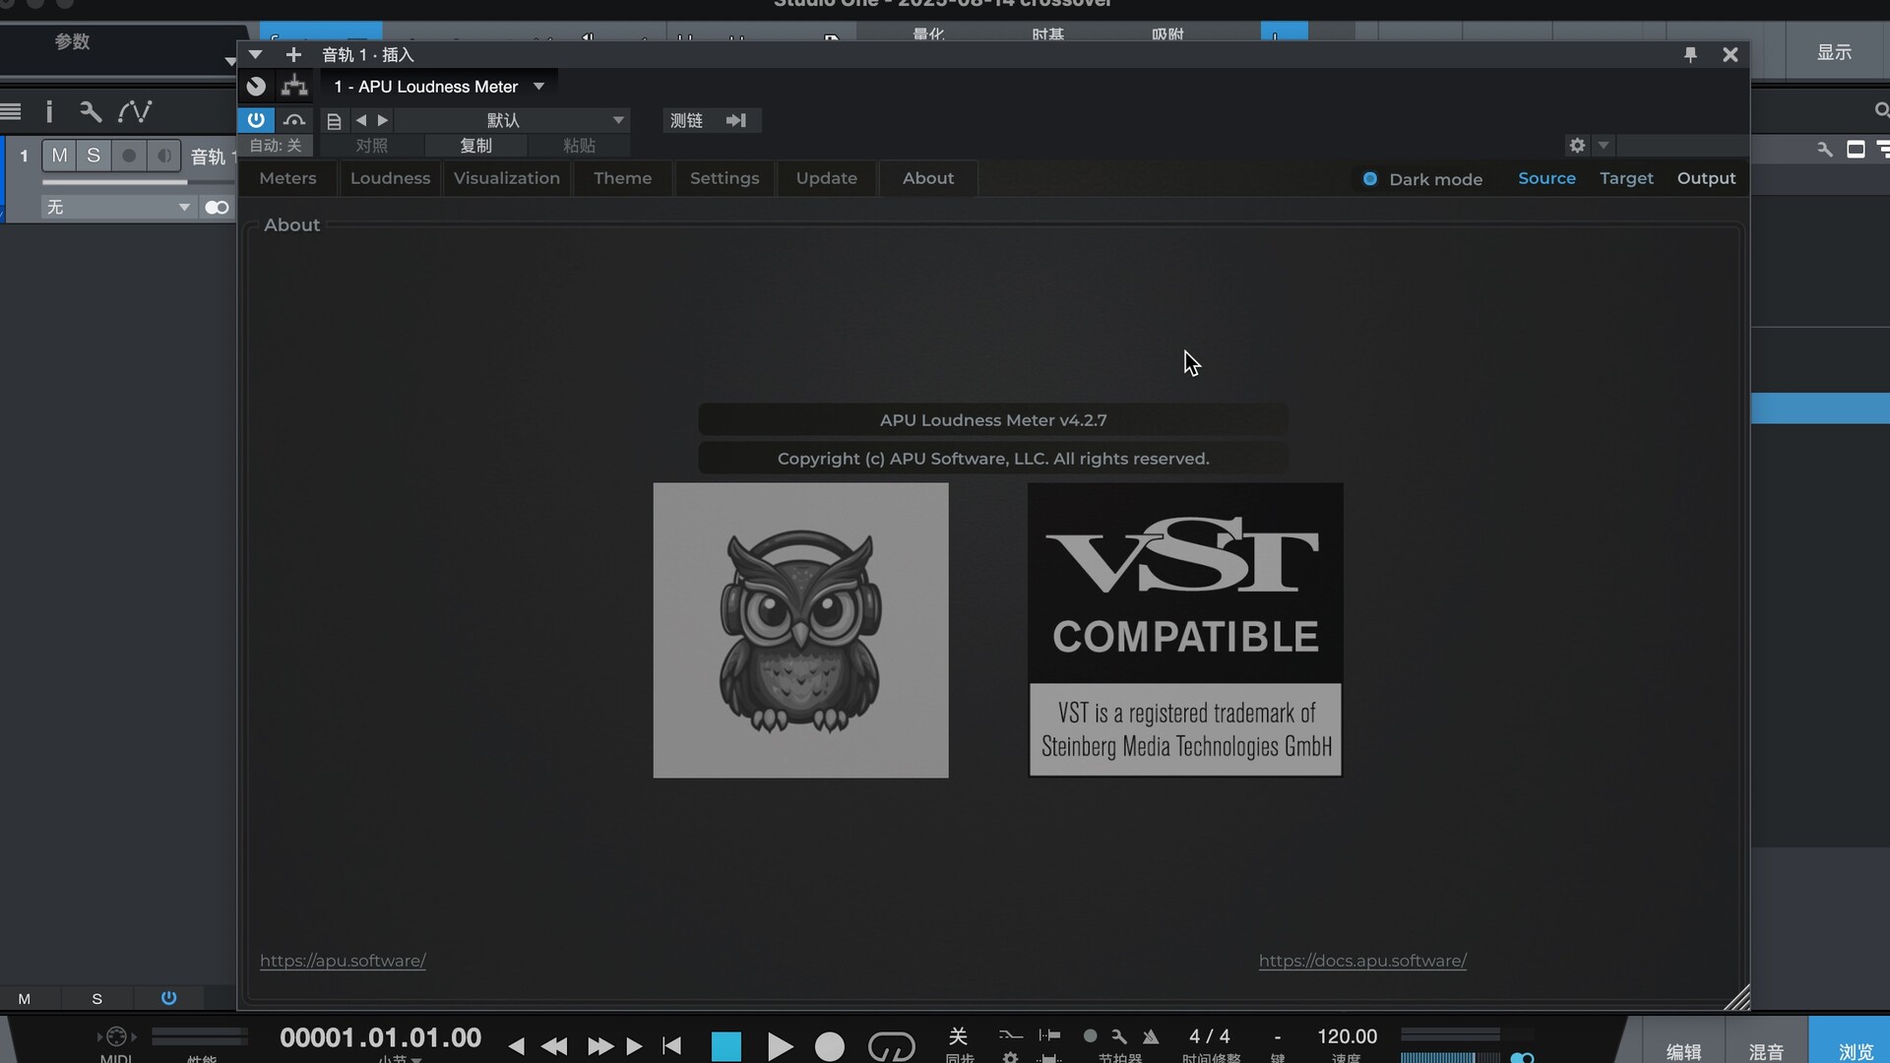Image resolution: width=1890 pixels, height=1063 pixels.
Task: Click the 120.00 tempo value
Action: [x=1347, y=1036]
